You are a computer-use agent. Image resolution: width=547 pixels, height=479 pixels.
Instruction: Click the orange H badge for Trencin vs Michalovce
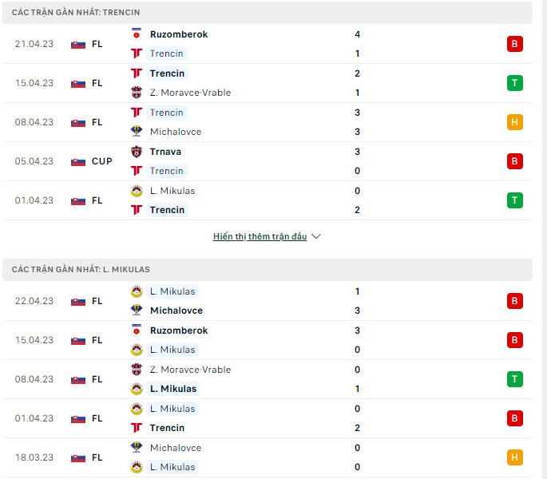pos(514,122)
